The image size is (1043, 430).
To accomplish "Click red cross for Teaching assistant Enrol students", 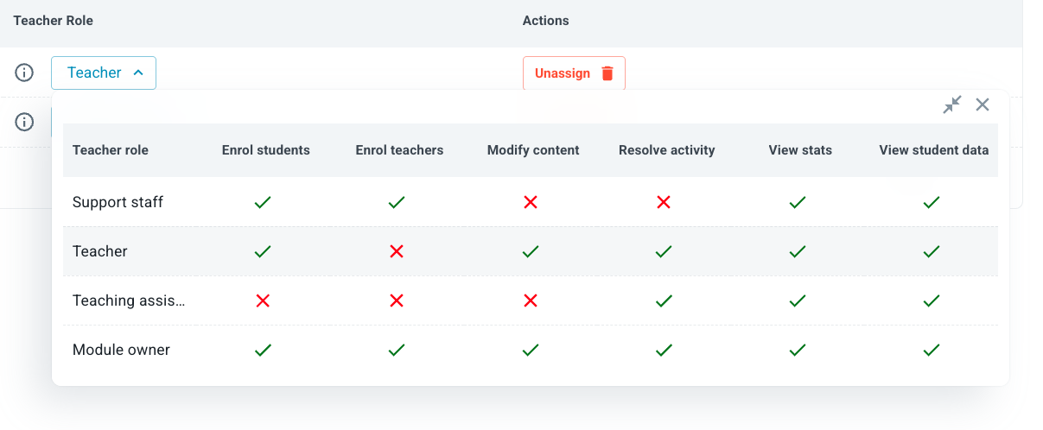I will (x=264, y=300).
